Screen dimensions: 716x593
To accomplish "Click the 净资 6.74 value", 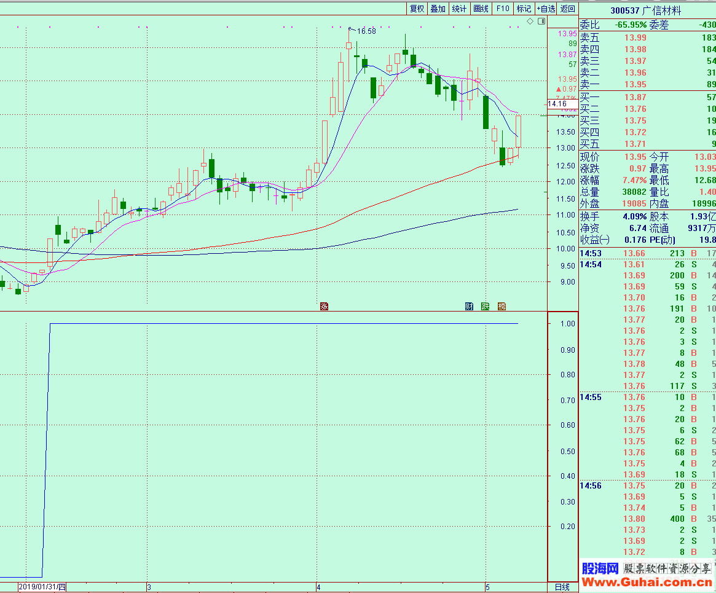I will (x=638, y=228).
